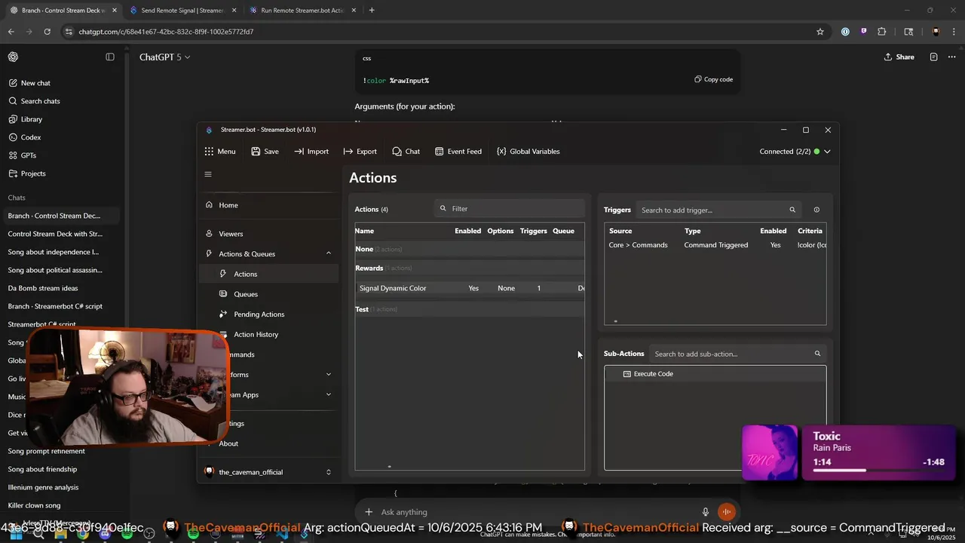Close the ChatGPT sidebar toggle
The width and height of the screenshot is (965, 543).
pyautogui.click(x=110, y=57)
